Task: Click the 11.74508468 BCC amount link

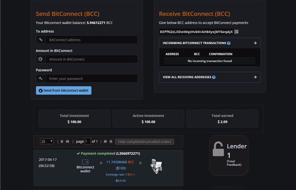Action: pyautogui.click(x=120, y=162)
